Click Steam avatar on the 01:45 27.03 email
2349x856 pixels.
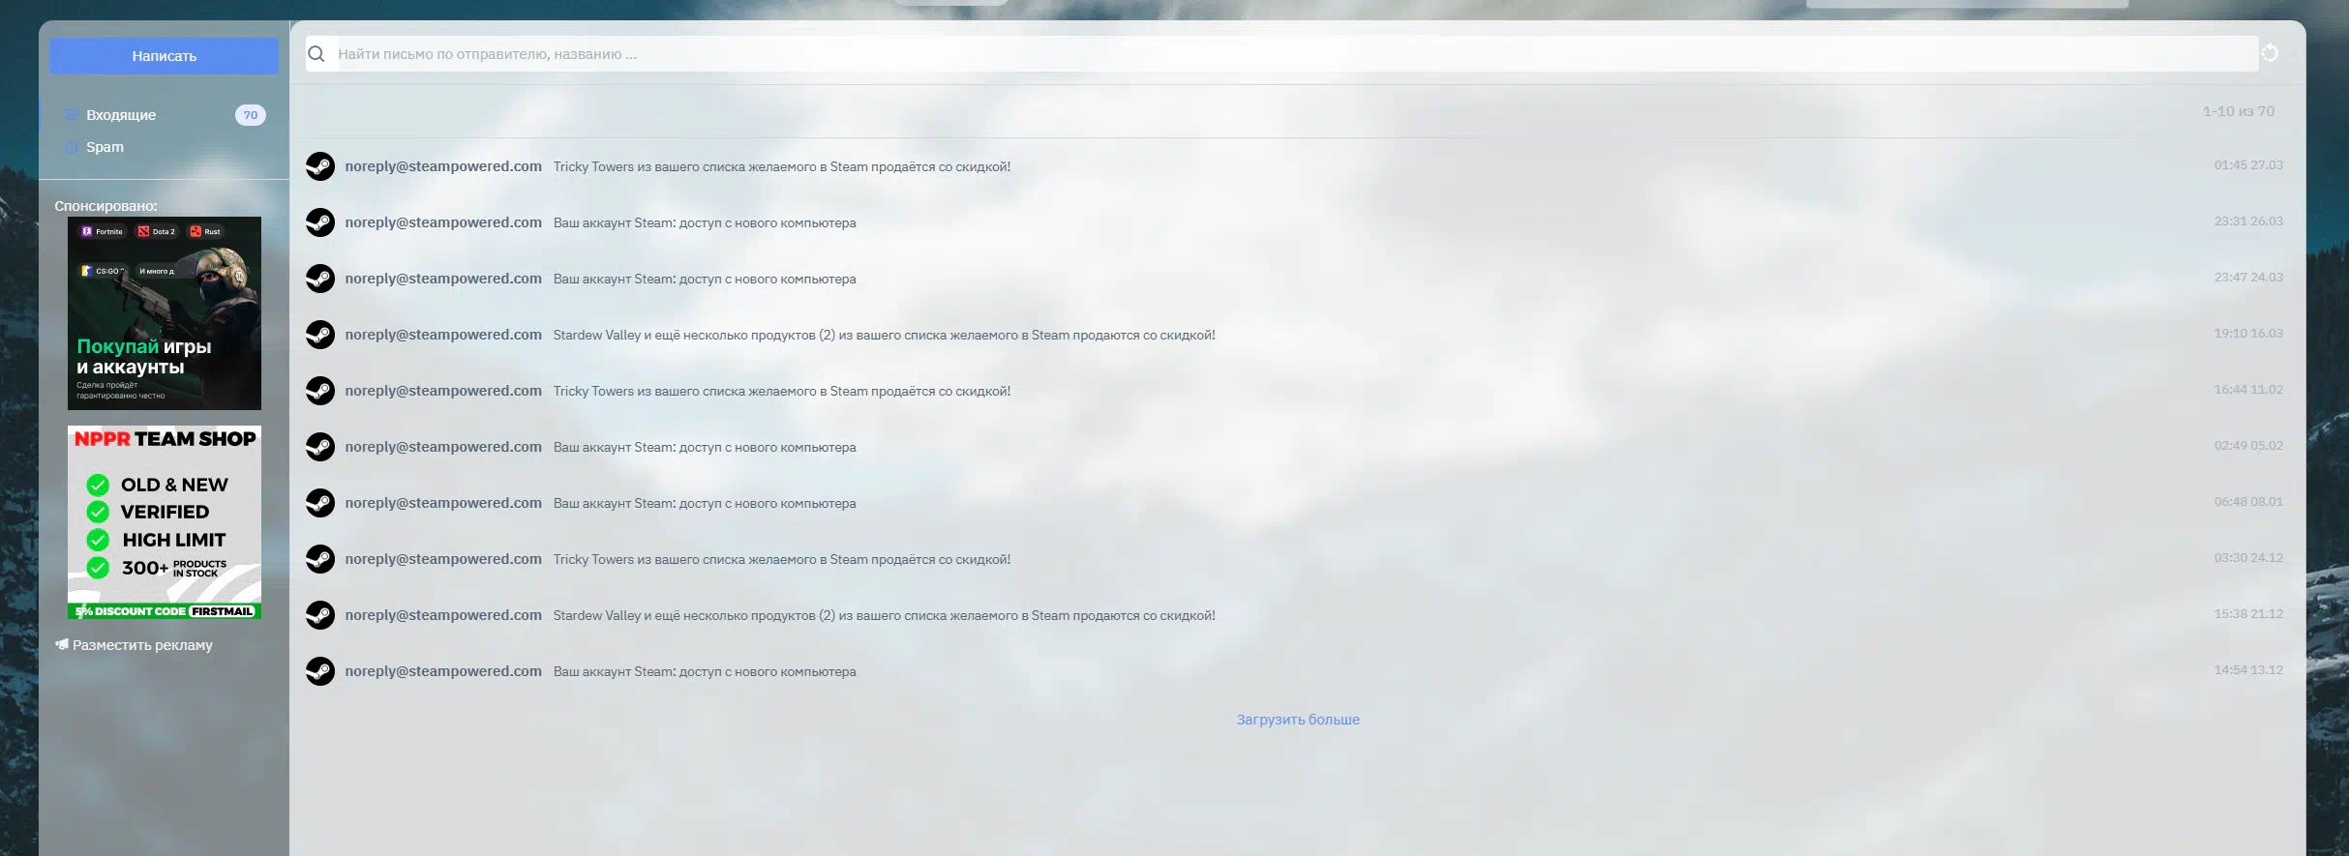(320, 166)
